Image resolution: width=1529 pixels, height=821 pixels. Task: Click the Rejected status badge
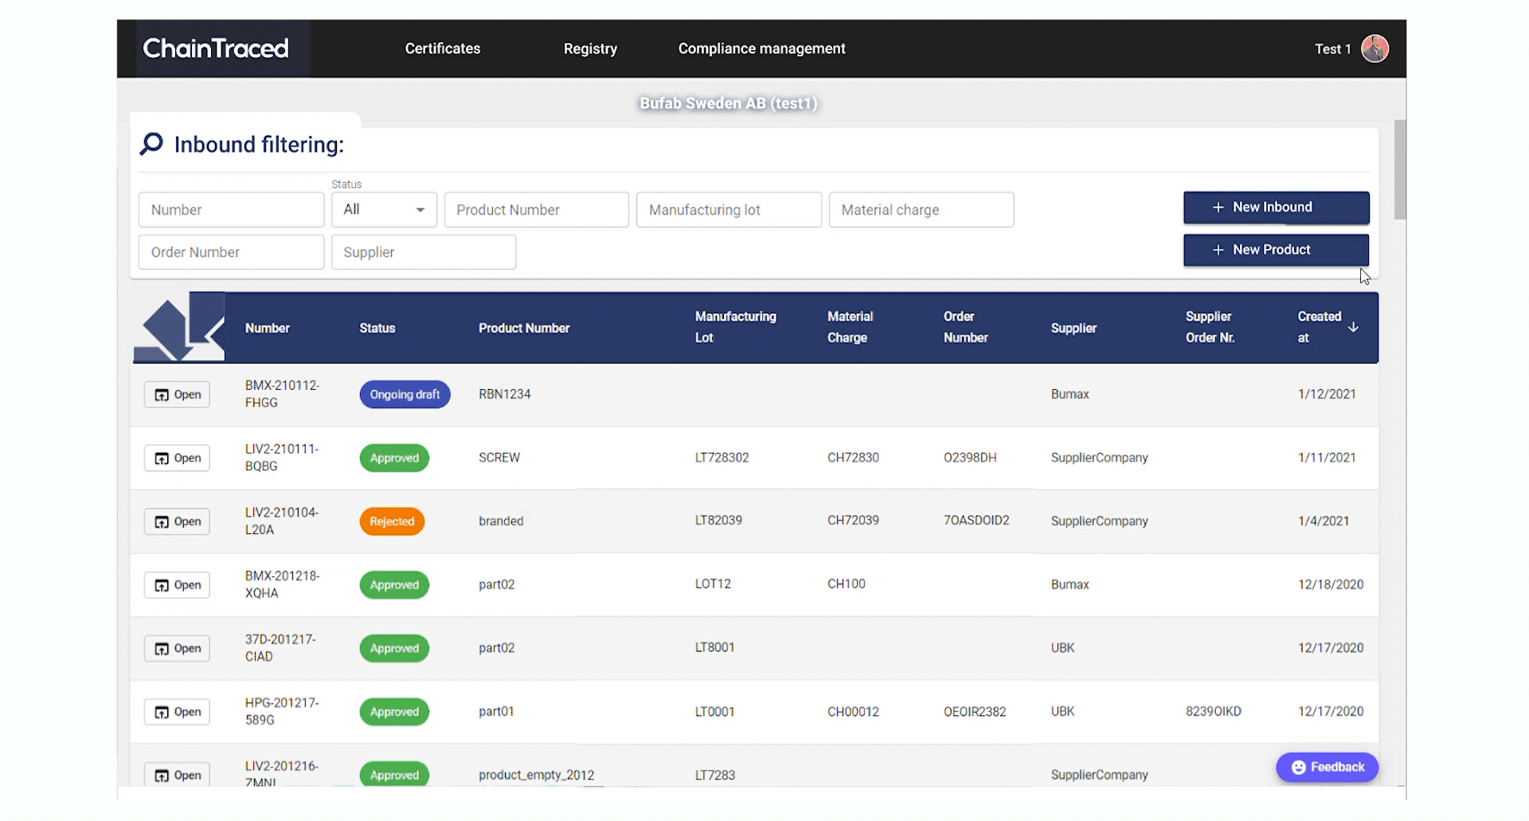click(x=392, y=522)
